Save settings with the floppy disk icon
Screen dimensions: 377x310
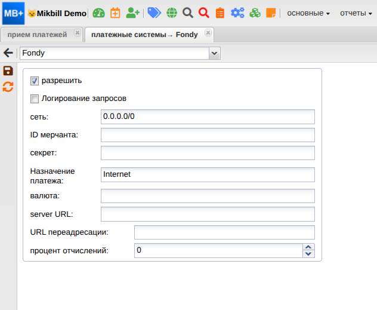[8, 71]
